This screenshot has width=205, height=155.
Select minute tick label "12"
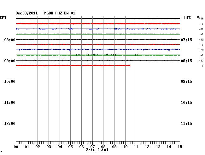147,147
